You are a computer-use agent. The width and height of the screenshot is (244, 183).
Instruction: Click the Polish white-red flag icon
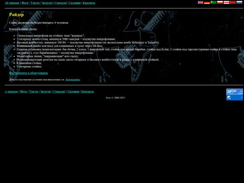(x=220, y=2)
